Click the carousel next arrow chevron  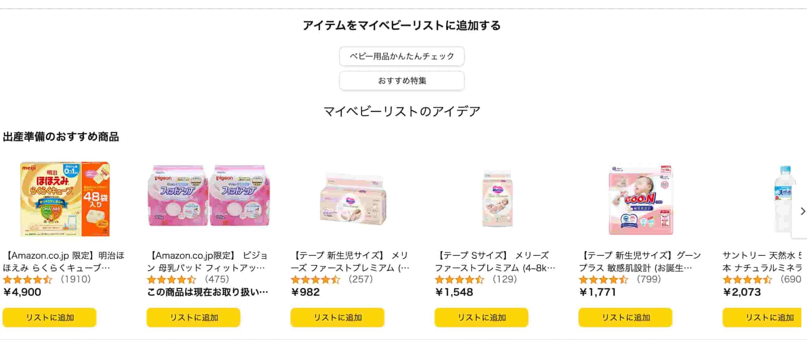coord(803,211)
